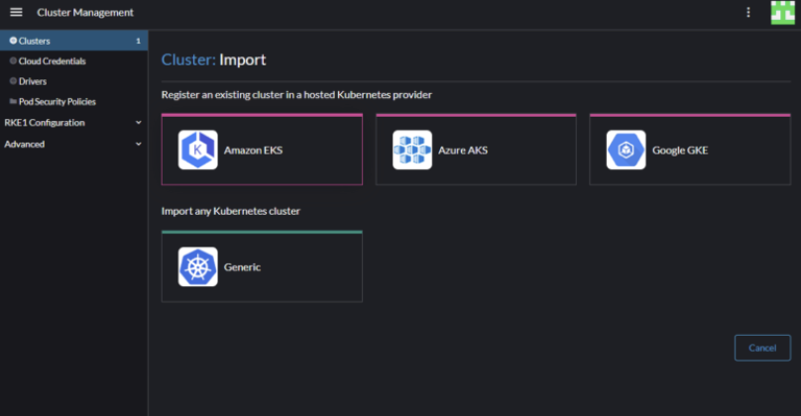Click the Clusters count badge

(x=138, y=41)
